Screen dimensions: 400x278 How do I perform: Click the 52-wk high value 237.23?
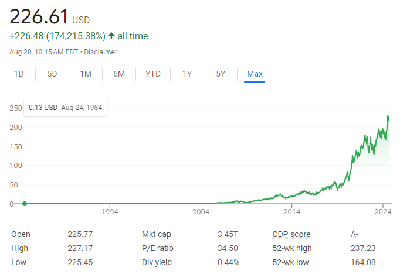click(x=363, y=248)
